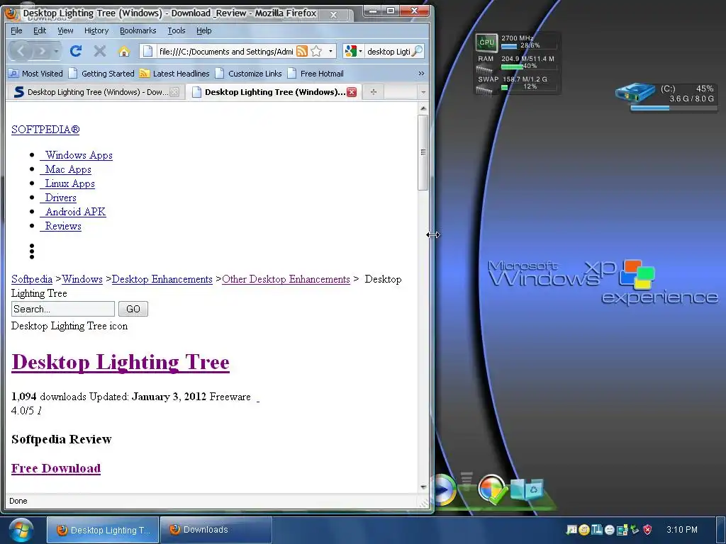
Task: Close the first tab with its gray X
Action: click(x=174, y=92)
